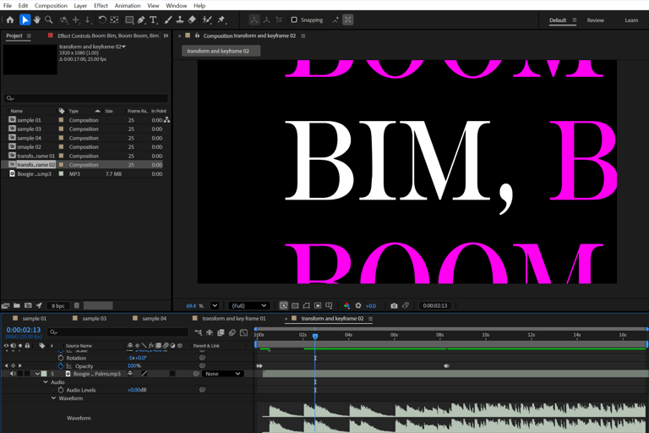Viewport: 649px width, 433px height.
Task: Enable the Snapping checkbox
Action: (x=294, y=19)
